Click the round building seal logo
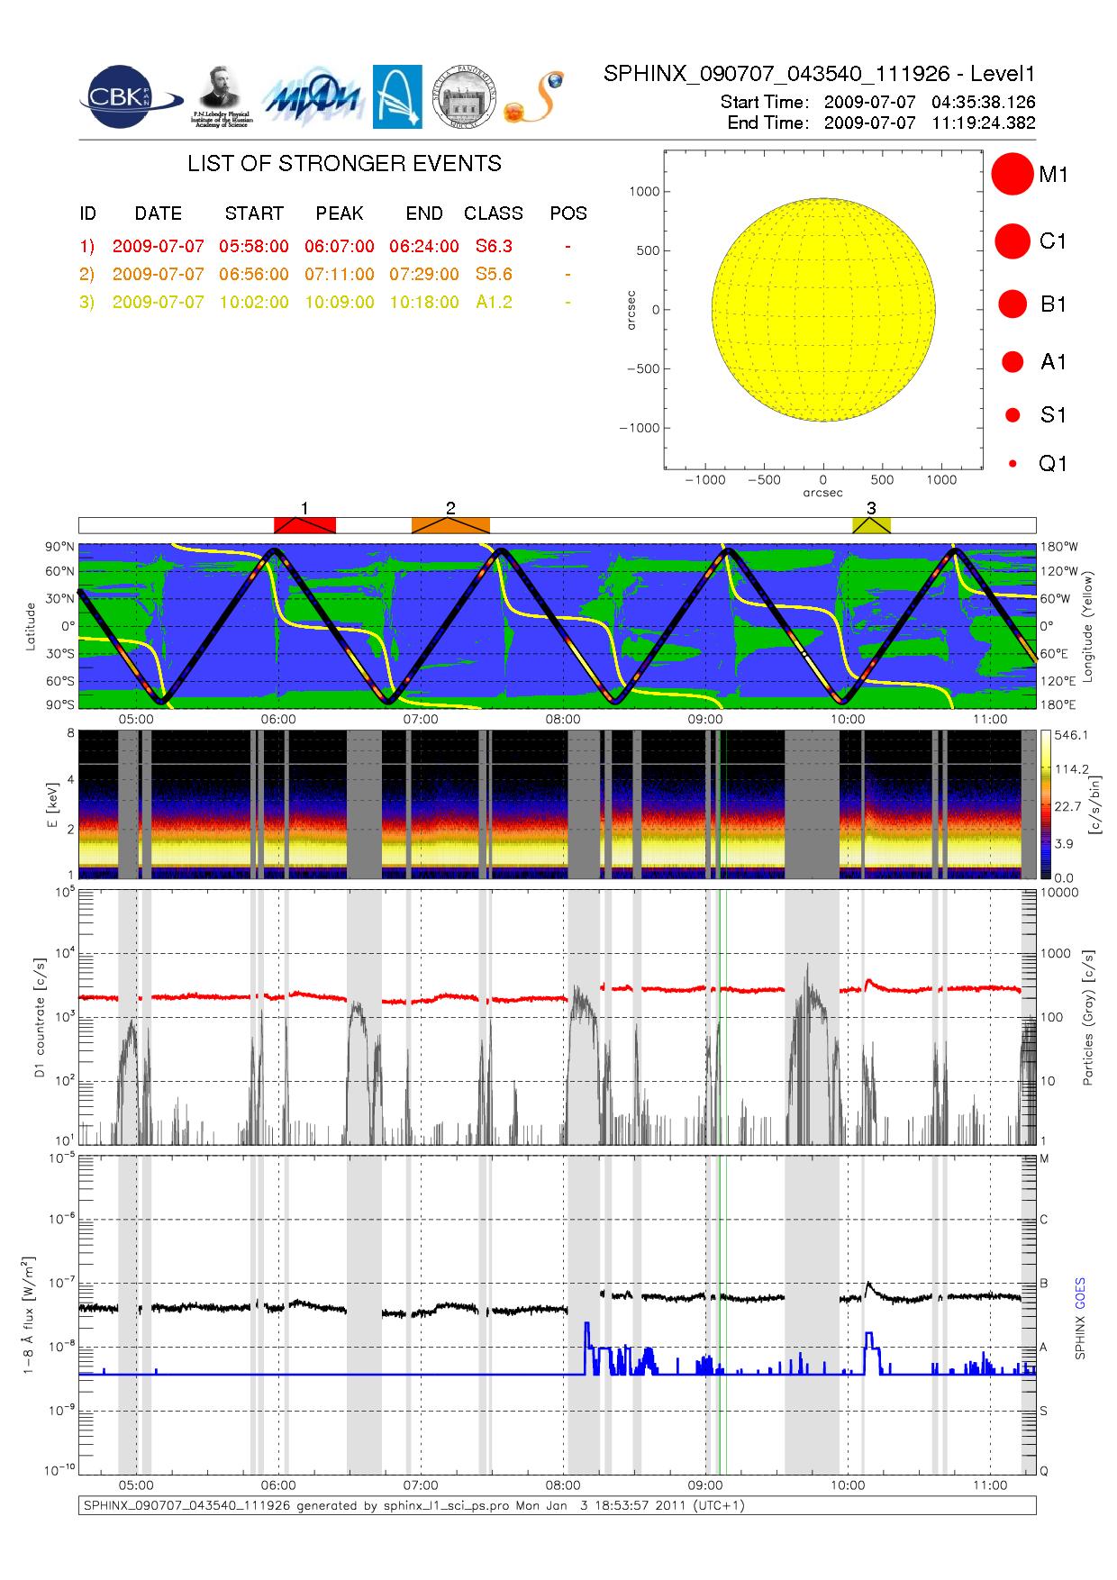1117x1580 pixels. click(x=464, y=97)
